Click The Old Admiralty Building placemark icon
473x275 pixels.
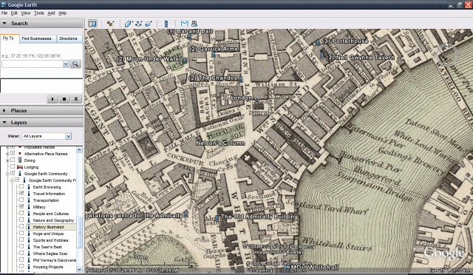point(217,218)
